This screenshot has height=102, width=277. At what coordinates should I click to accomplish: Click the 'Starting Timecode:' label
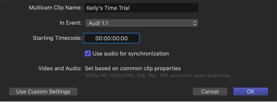point(57,38)
